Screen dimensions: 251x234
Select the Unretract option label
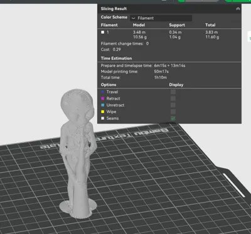pos(115,105)
